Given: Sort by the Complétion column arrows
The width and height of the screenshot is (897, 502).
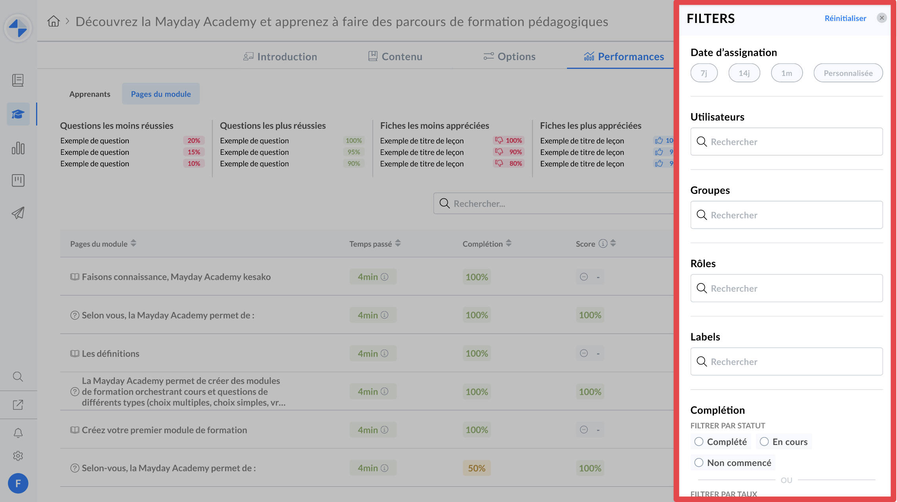Looking at the screenshot, I should [509, 243].
